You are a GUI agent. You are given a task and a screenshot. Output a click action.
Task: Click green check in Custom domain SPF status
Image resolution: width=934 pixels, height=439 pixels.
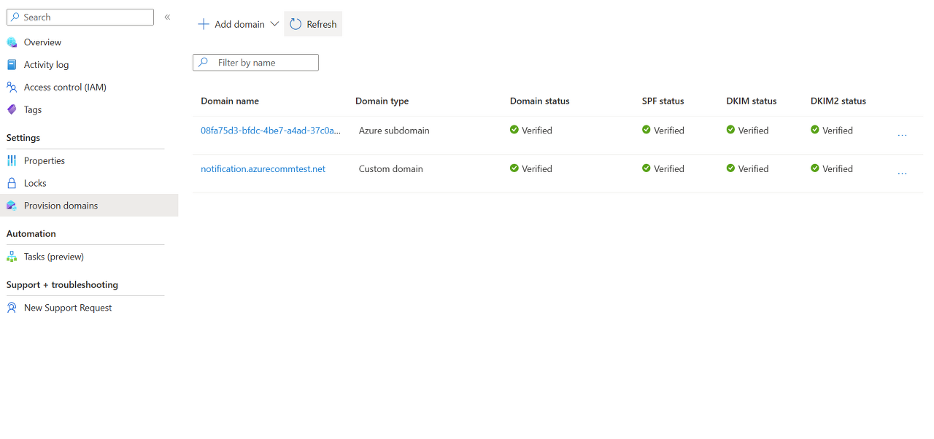647,168
